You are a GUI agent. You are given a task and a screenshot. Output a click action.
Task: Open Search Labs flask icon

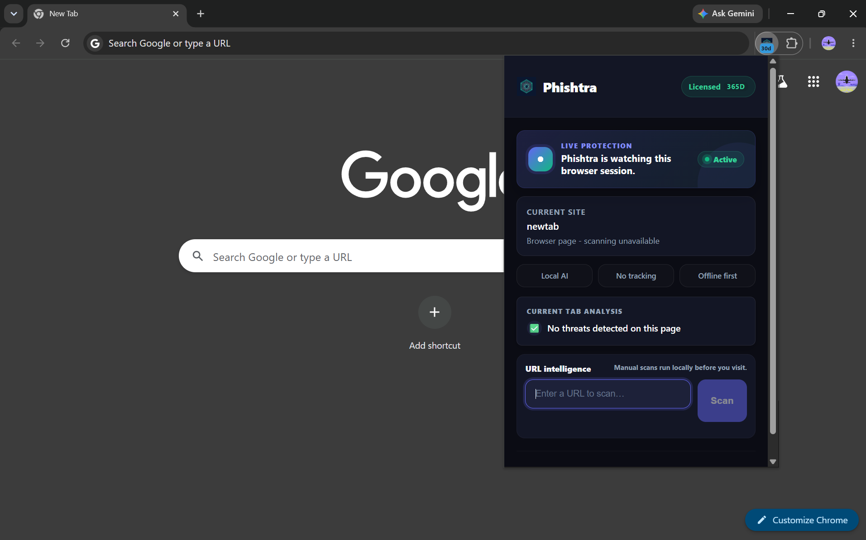point(783,81)
